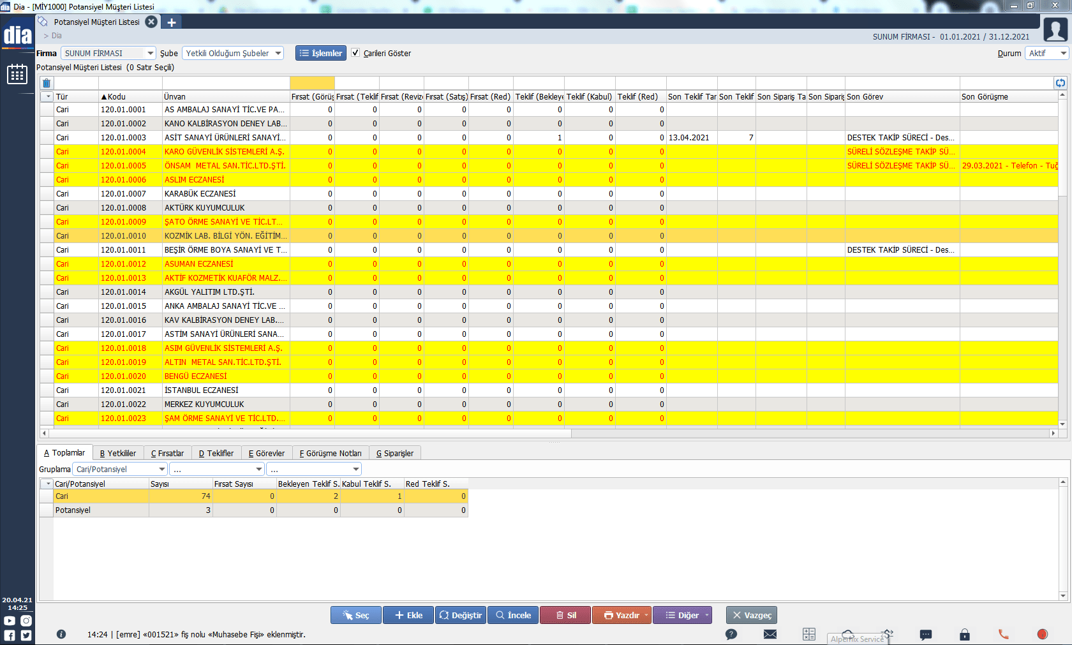
Task: Open the Diğer button dropdown arrow
Action: [x=706, y=616]
